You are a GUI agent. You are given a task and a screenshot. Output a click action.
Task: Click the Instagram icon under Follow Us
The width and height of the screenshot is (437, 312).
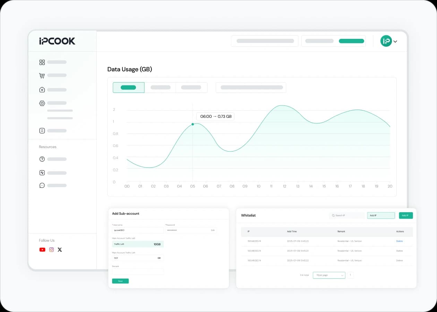click(x=51, y=249)
